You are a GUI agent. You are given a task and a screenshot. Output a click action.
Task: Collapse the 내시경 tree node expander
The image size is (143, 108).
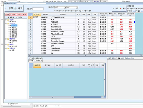(6, 45)
